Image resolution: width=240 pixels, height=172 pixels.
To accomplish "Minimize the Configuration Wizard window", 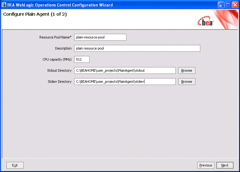I will (221, 5).
